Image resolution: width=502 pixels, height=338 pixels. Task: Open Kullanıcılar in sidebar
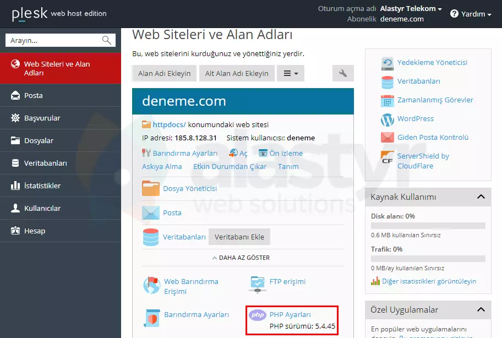(61, 208)
